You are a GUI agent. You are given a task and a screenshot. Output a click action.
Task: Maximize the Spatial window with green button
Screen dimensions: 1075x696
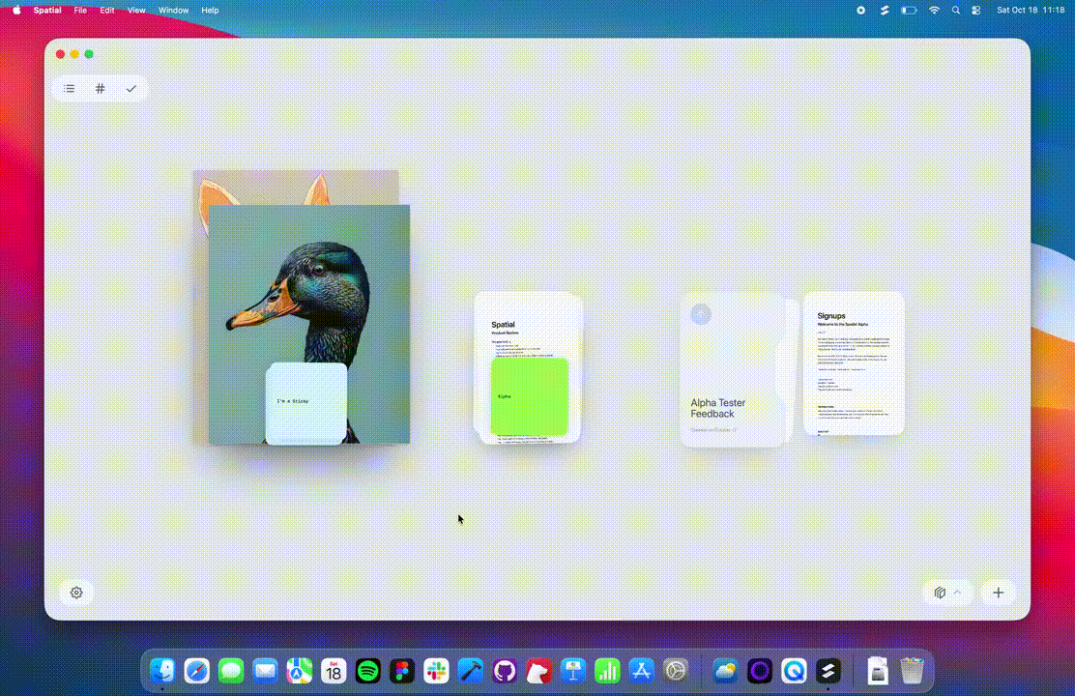[x=89, y=54]
